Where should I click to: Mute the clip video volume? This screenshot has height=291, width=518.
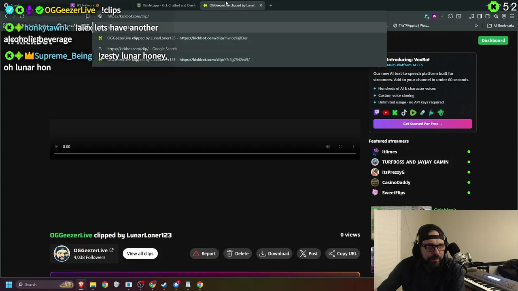[x=328, y=147]
